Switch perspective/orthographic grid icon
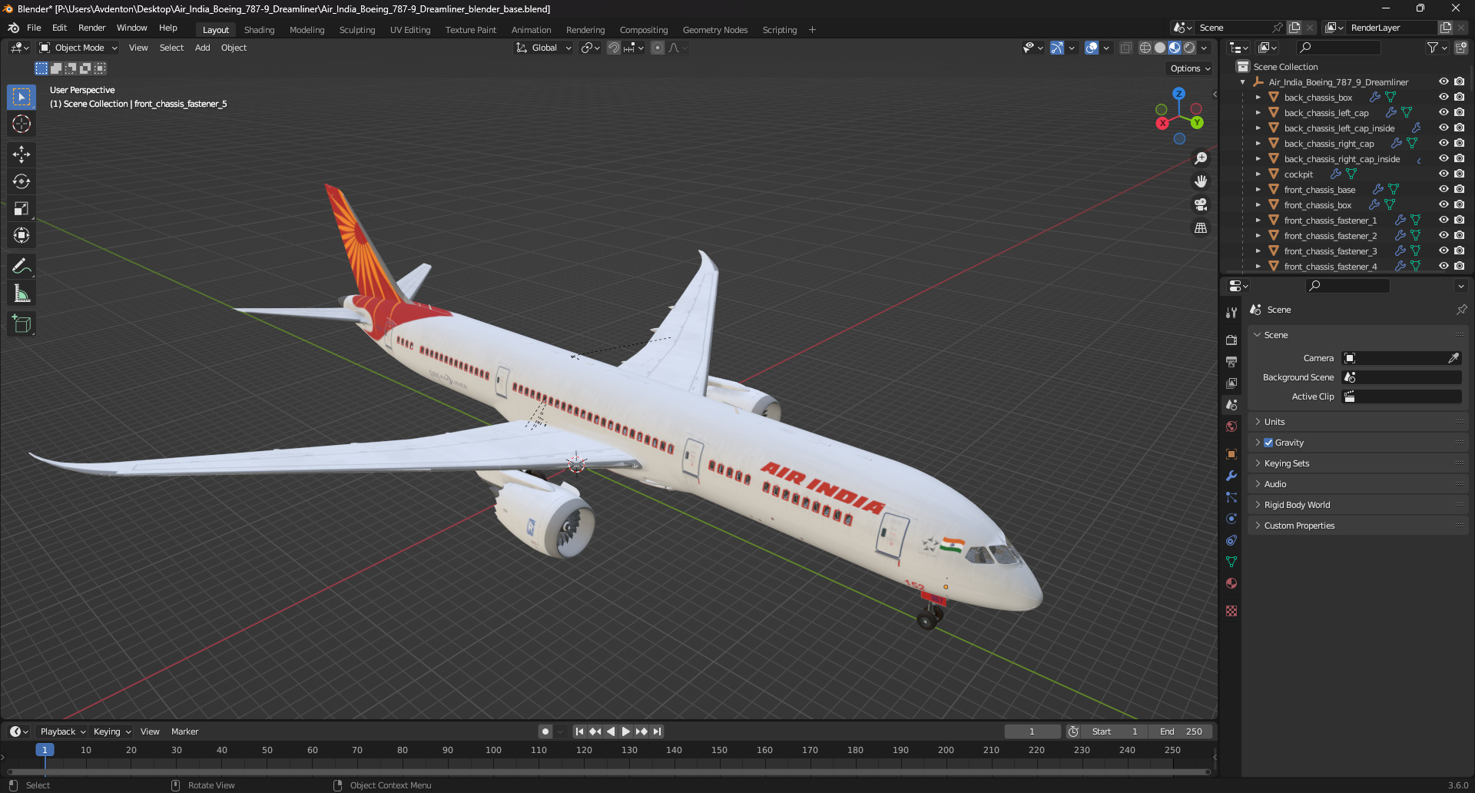This screenshot has height=793, width=1475. coord(1200,228)
